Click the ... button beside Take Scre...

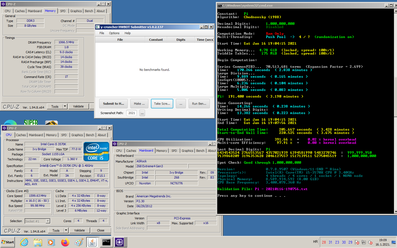(181, 104)
